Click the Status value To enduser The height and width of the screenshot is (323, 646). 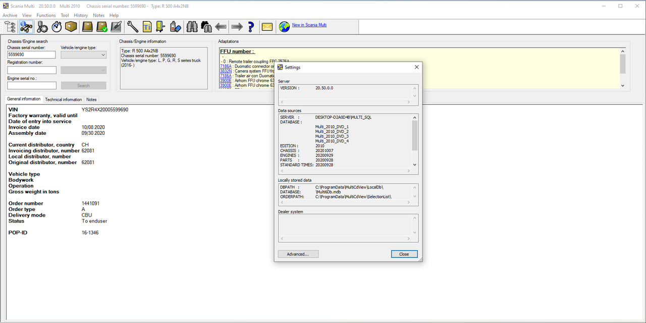tap(94, 221)
